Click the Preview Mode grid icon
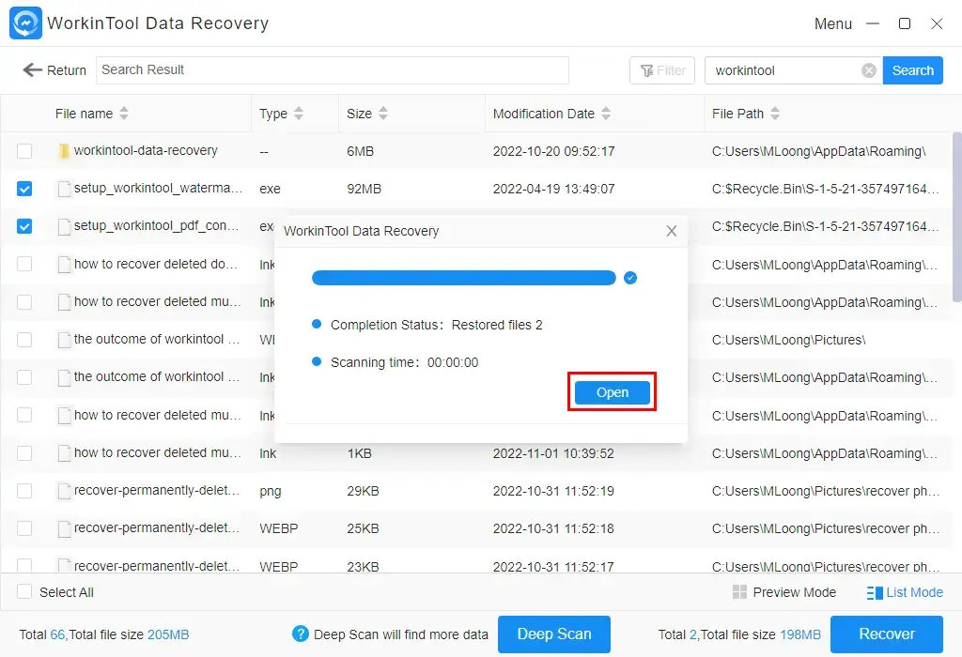 coord(739,592)
